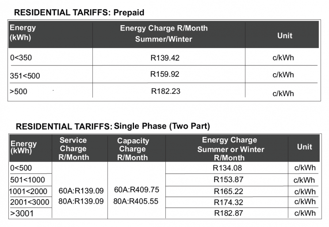Click the 0<350 energy range cell

coord(21,58)
